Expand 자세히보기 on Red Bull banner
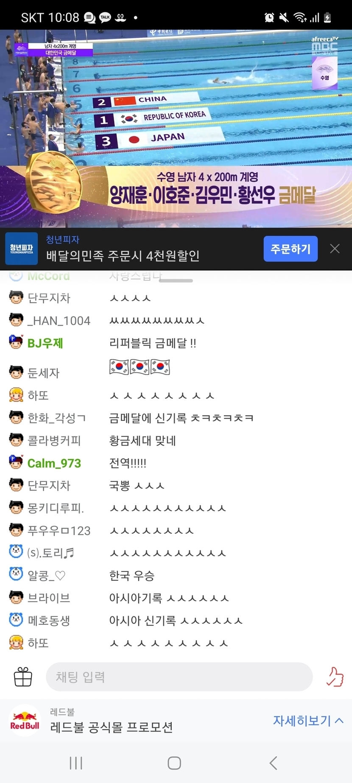This screenshot has width=352, height=783. click(x=308, y=721)
